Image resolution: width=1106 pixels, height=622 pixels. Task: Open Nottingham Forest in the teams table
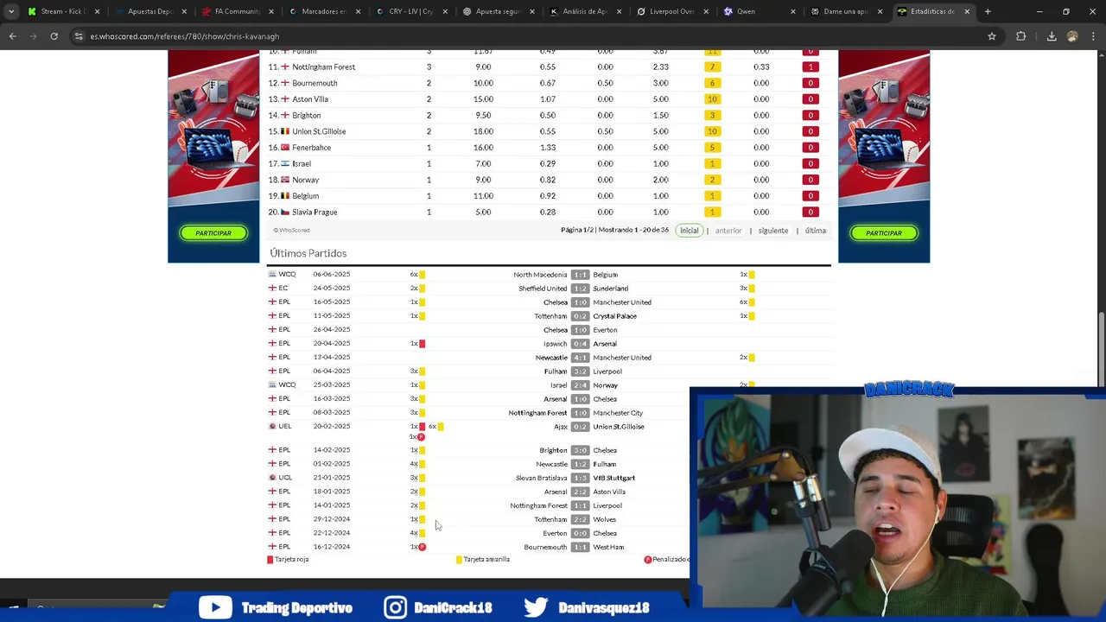[324, 67]
